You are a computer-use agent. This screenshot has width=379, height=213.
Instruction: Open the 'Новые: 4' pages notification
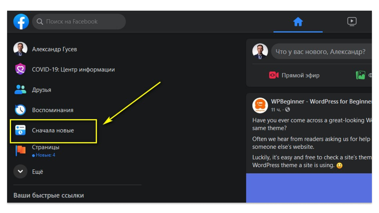45,155
